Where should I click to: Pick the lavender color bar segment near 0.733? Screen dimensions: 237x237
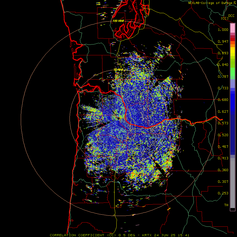tap(233, 83)
